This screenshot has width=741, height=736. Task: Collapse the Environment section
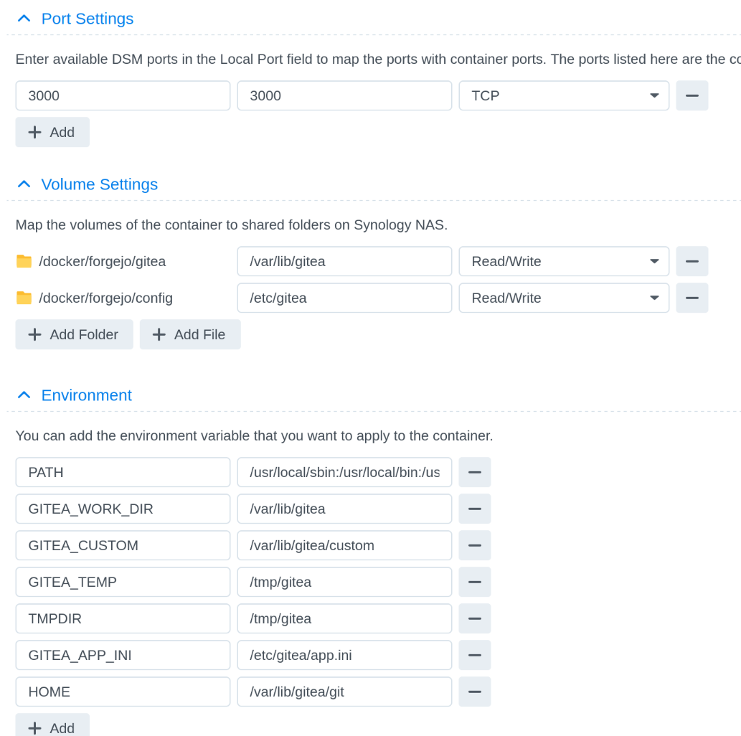click(24, 395)
